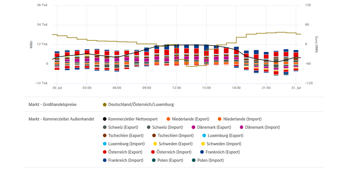
Task: Click the -12 Tsd. left axis label
Action: 42,83
